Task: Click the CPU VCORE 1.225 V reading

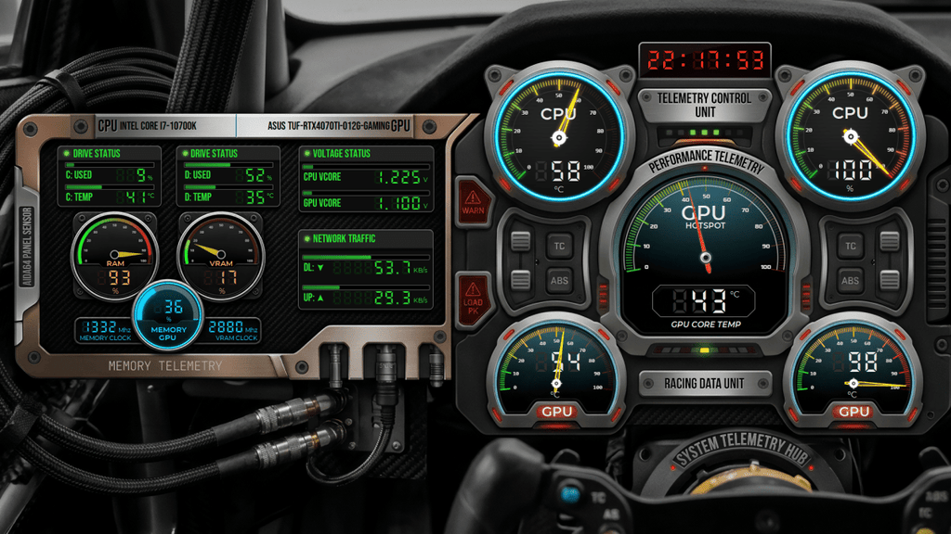Action: click(x=403, y=177)
